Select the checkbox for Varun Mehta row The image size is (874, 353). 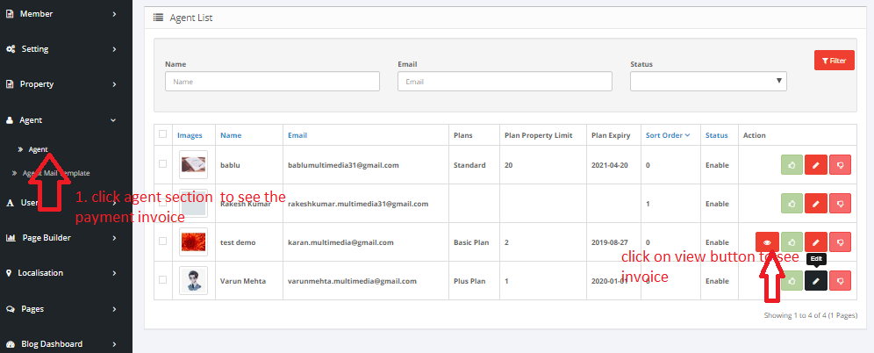pyautogui.click(x=162, y=280)
